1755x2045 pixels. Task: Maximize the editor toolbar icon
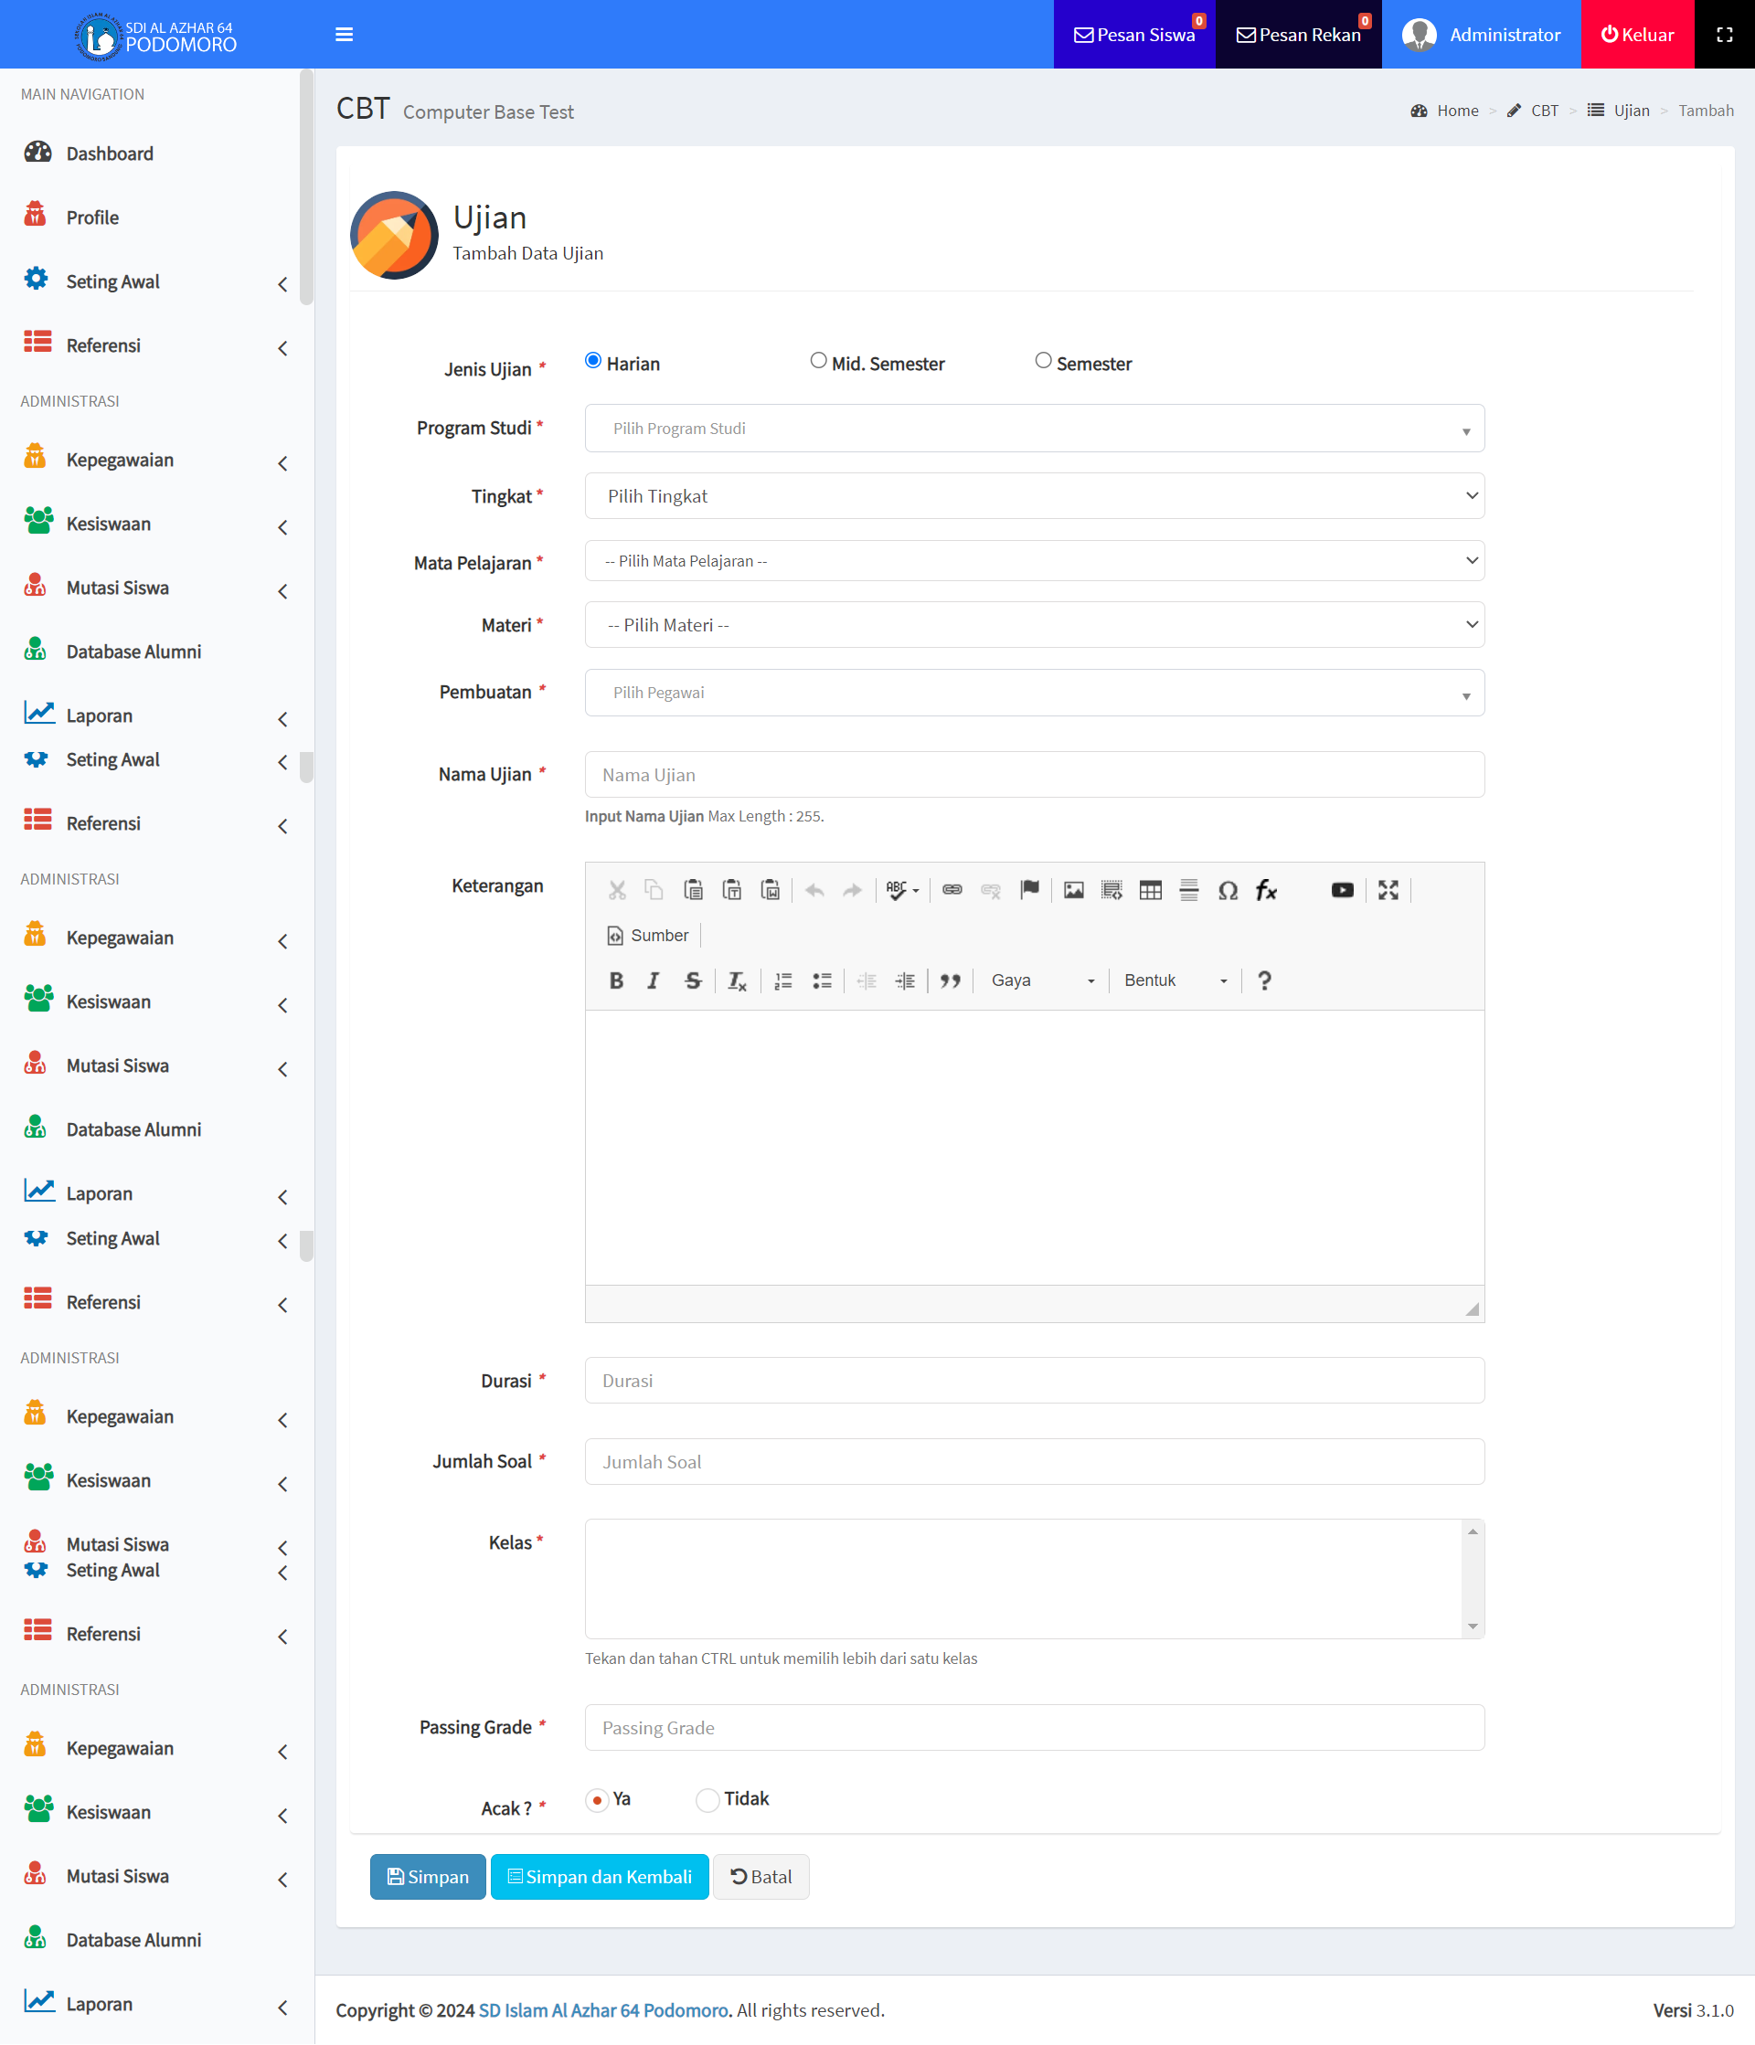tap(1388, 890)
